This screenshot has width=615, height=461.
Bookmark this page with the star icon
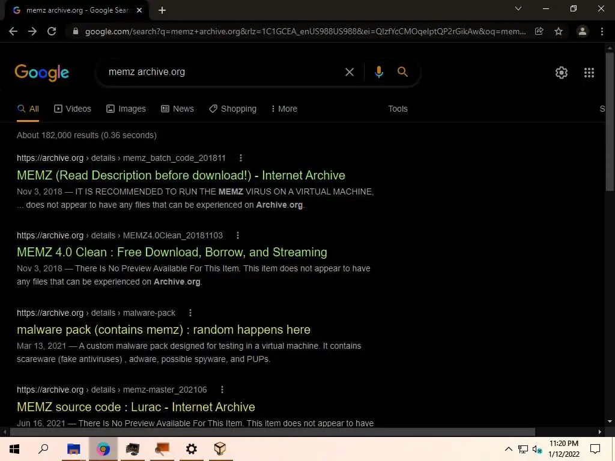click(559, 31)
